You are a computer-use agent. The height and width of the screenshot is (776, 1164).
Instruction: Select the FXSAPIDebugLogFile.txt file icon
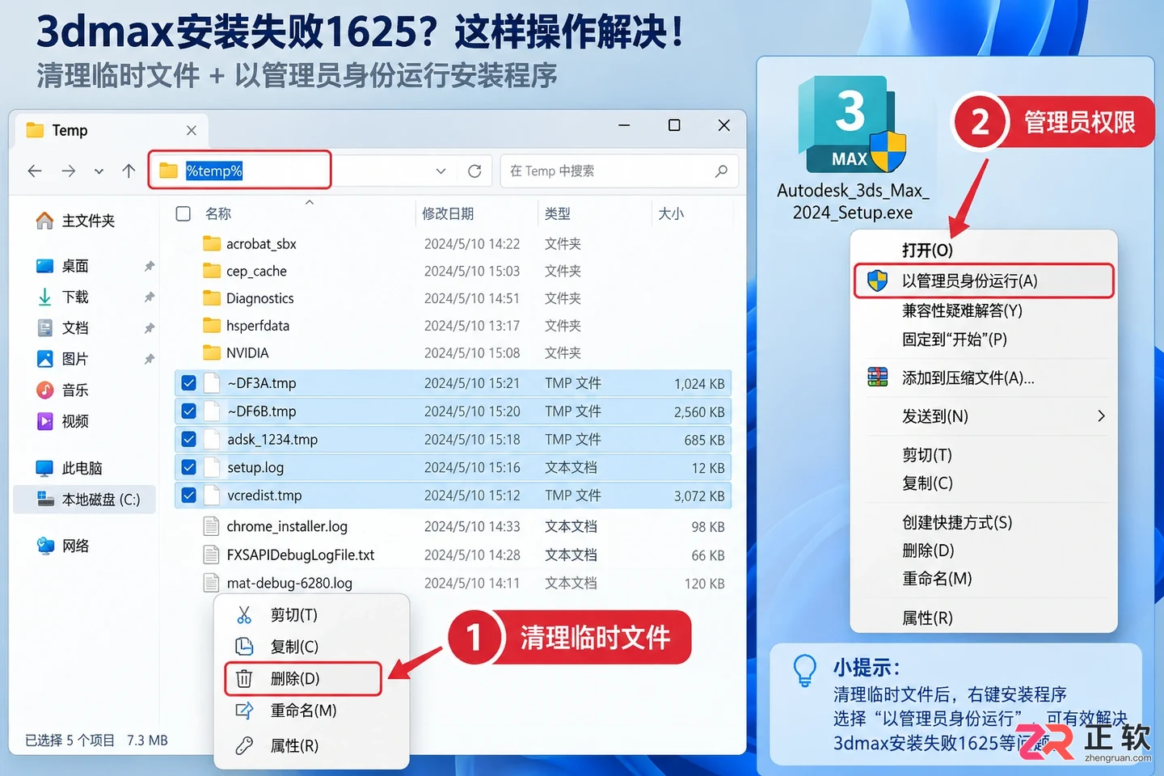pyautogui.click(x=211, y=555)
